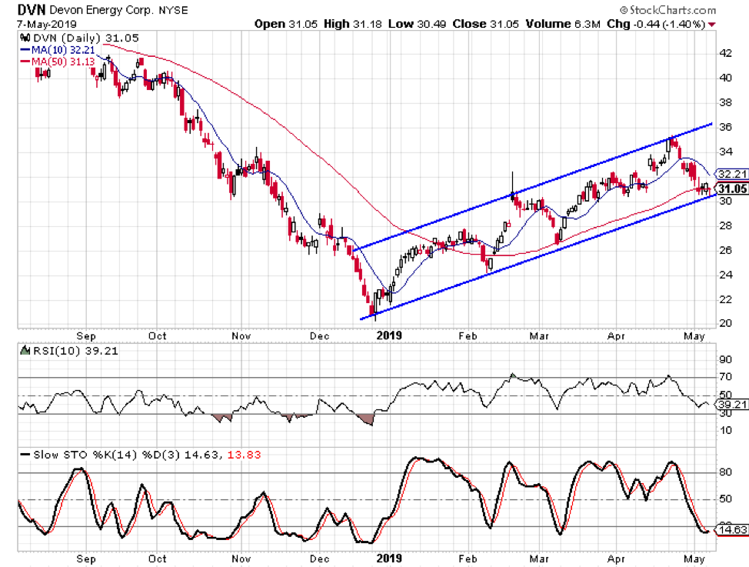Click the DVN (Daily) 31.05 legend label
749x567 pixels.
pos(86,38)
